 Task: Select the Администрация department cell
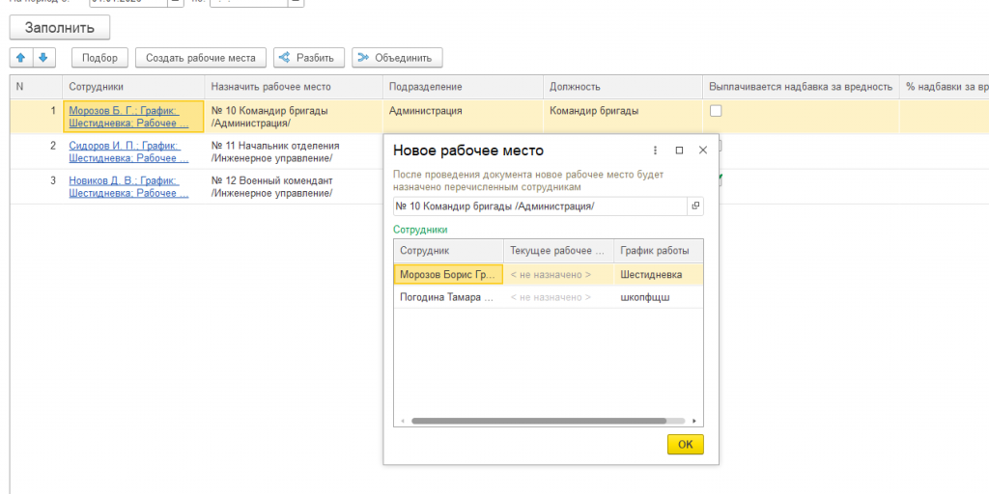(x=463, y=117)
